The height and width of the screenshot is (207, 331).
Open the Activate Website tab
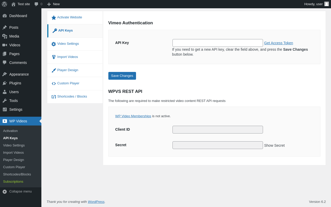[x=75, y=18]
